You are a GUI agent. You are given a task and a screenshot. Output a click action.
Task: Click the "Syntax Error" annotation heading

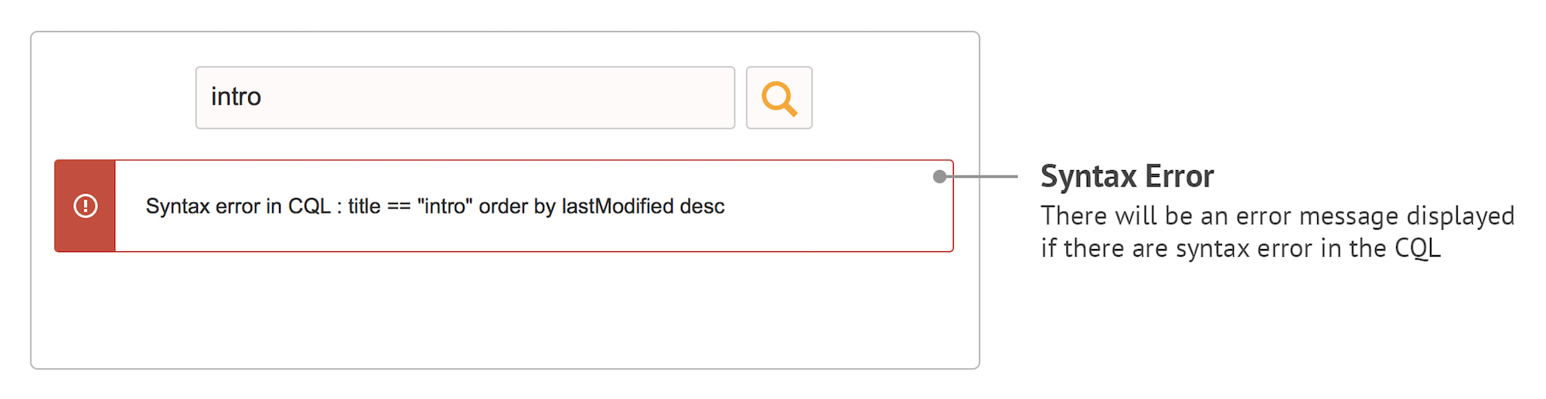1126,176
